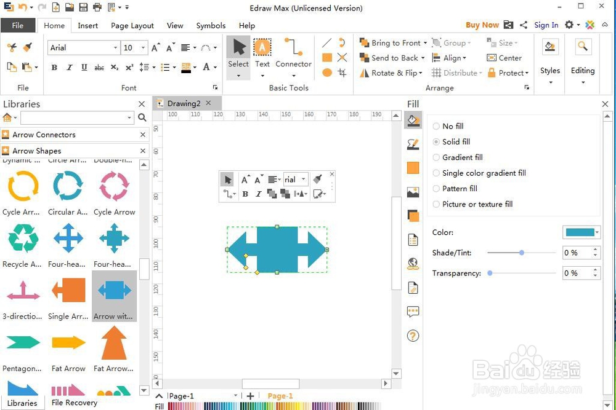This screenshot has height=410, width=616.
Task: Pick the line drawing tool
Action: pyautogui.click(x=327, y=43)
